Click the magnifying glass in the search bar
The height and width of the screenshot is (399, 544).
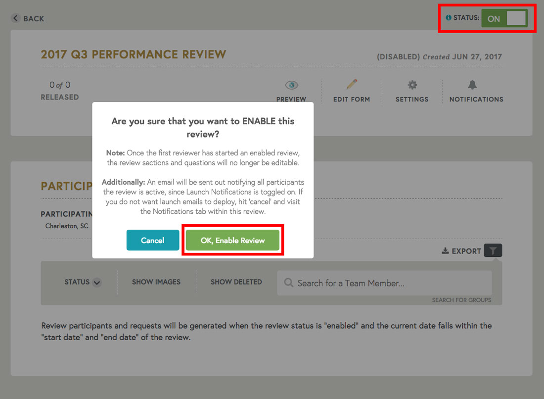pos(288,283)
